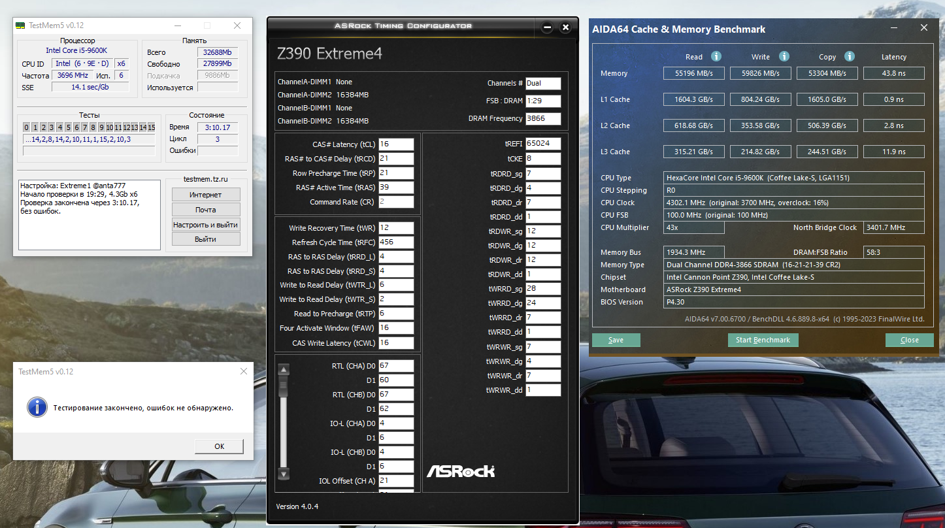
Task: Click the test number 0 box in TestMem5
Action: coord(27,127)
